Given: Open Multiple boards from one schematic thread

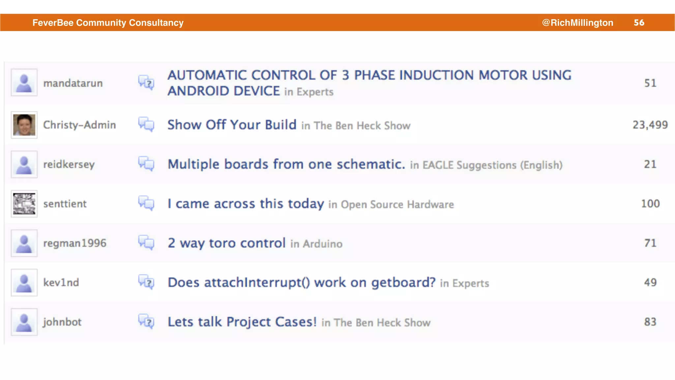Looking at the screenshot, I should coord(286,164).
